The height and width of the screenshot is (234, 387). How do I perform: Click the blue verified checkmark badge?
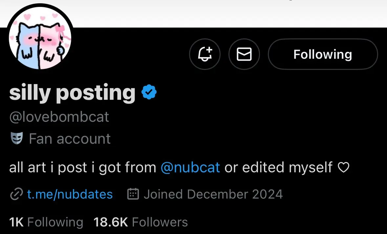(x=149, y=92)
